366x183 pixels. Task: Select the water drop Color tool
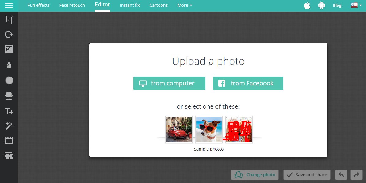coord(9,65)
